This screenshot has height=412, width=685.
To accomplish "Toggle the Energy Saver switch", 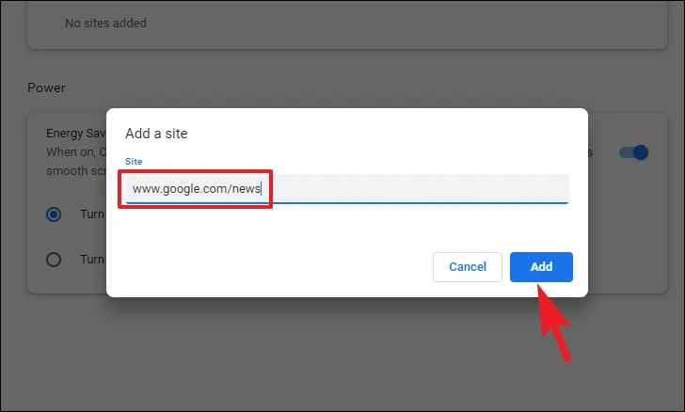I will [634, 152].
